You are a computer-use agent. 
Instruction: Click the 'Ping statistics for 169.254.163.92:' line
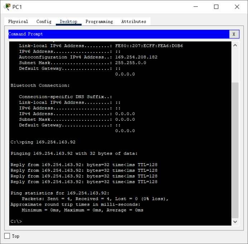point(60,193)
